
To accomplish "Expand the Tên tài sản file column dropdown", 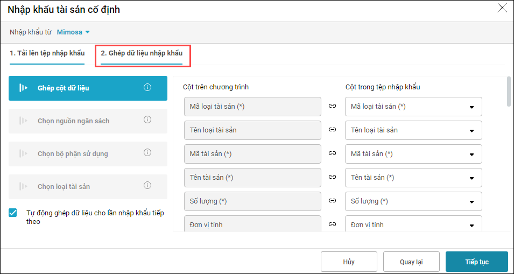I will click(471, 178).
